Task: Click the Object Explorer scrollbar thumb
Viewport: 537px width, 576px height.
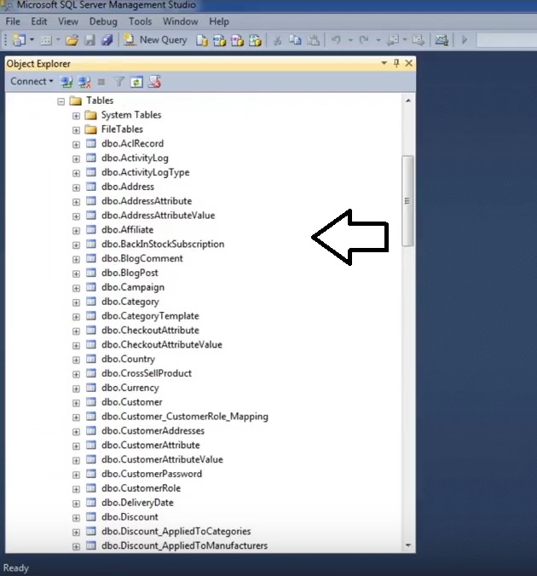Action: pyautogui.click(x=407, y=201)
